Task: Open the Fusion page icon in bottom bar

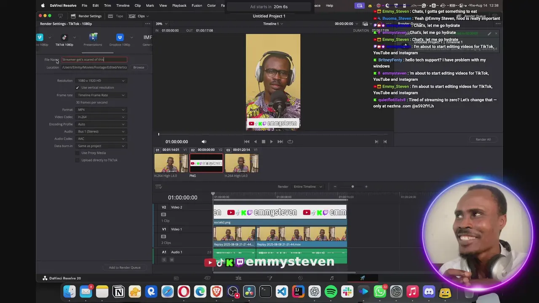Action: (269, 278)
